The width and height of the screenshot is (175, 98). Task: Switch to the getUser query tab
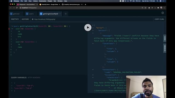(x=16, y=14)
